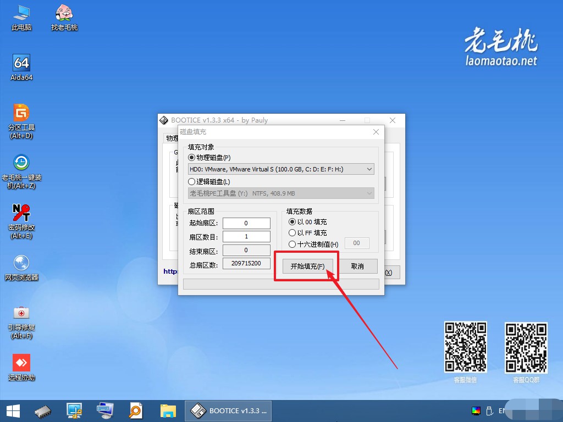563x422 pixels.
Task: Click the 扇区数目 input field
Action: 246,236
